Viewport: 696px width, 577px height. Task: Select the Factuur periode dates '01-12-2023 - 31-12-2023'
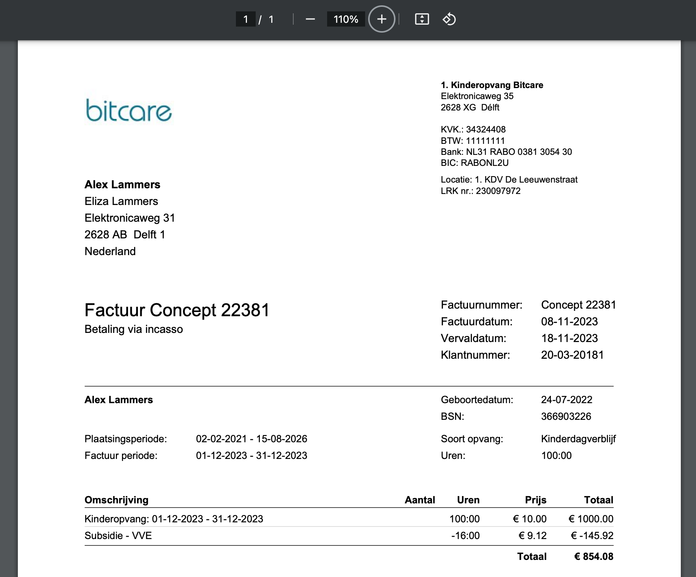pos(252,456)
